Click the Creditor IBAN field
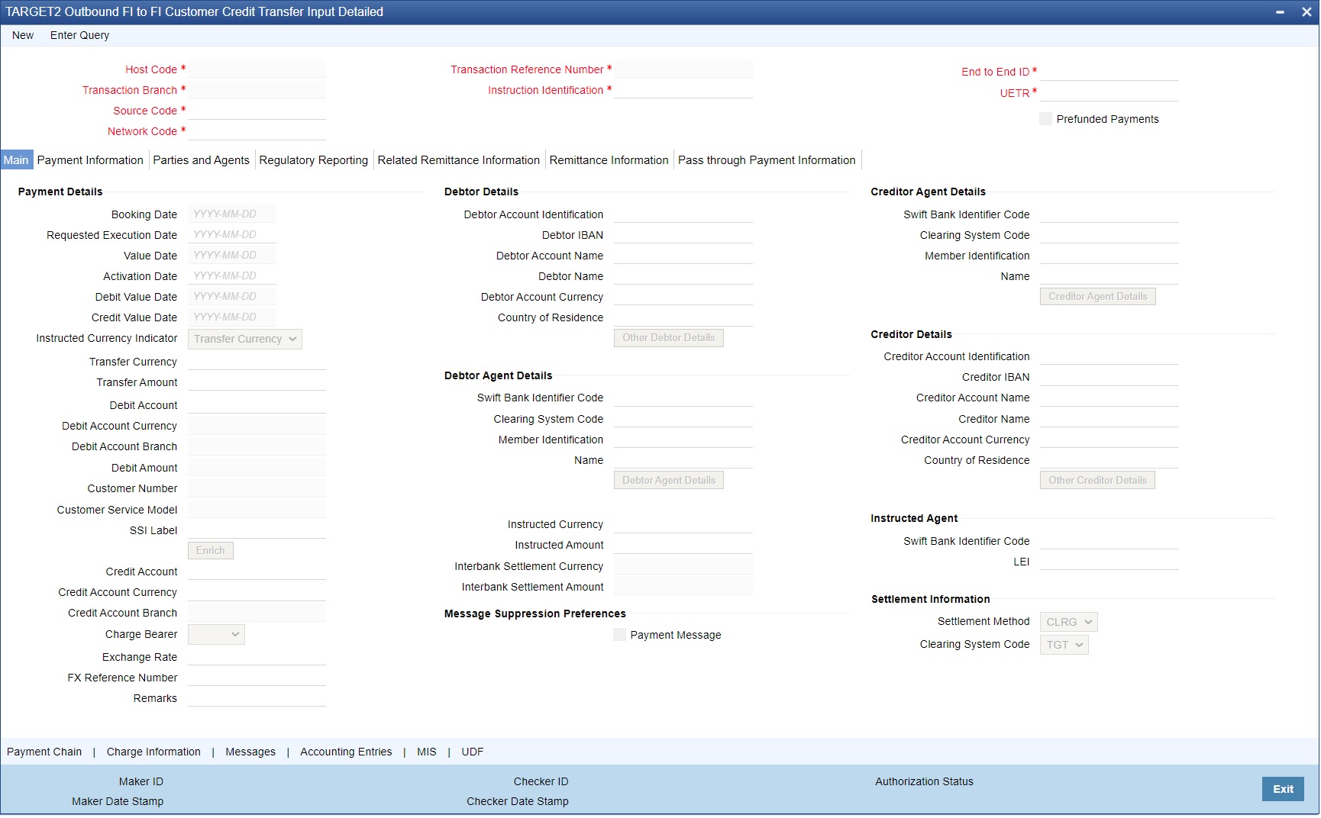The height and width of the screenshot is (818, 1321). 1109,377
